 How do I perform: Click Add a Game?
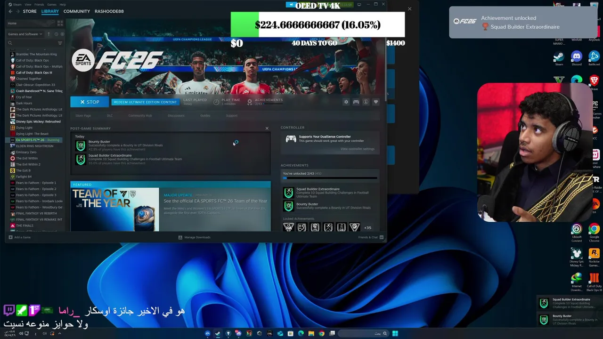(x=19, y=237)
